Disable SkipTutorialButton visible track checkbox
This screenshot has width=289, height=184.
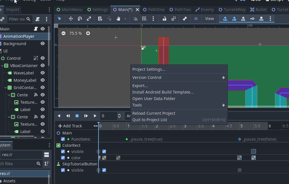tap(63, 170)
